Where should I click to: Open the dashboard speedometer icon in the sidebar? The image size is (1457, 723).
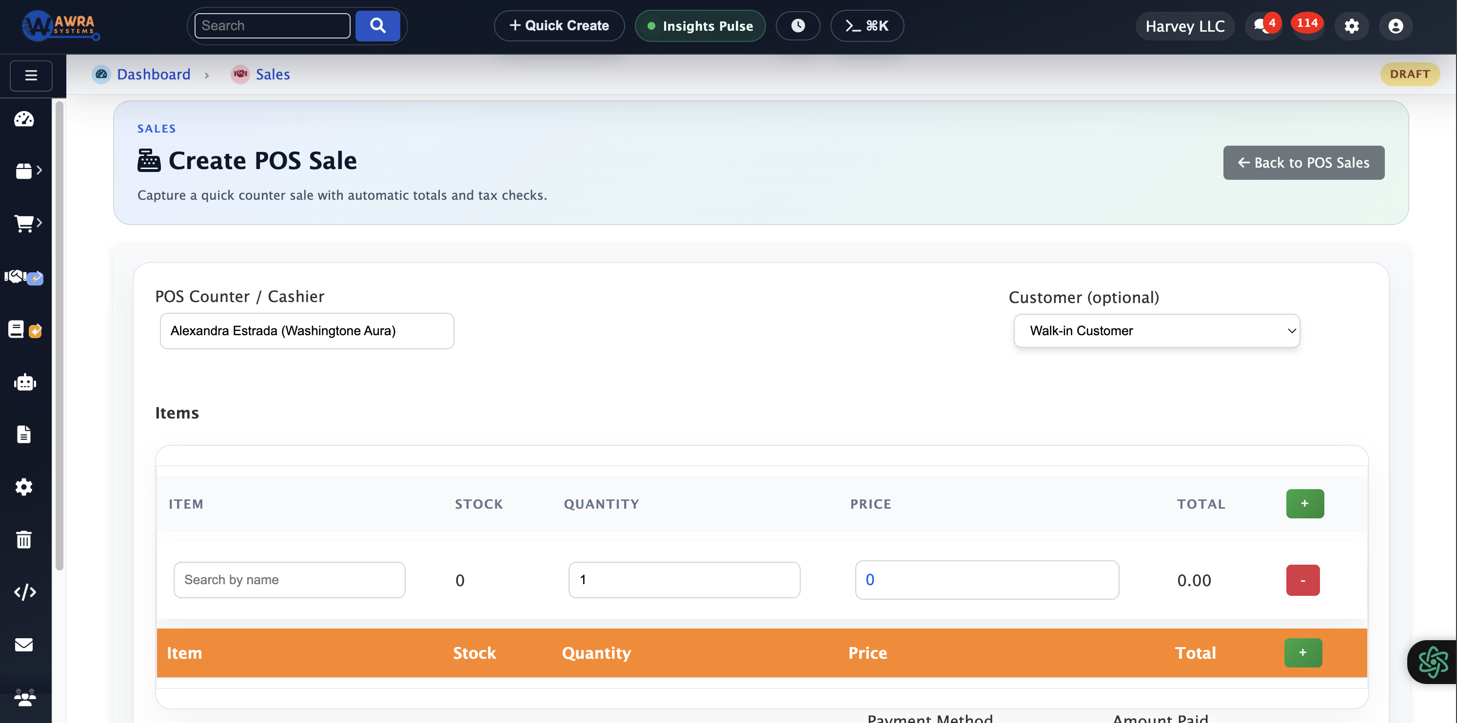click(24, 119)
